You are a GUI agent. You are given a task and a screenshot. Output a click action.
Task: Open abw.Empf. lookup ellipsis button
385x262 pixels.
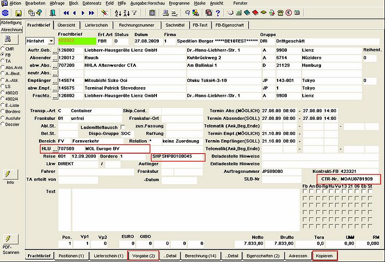55,89
